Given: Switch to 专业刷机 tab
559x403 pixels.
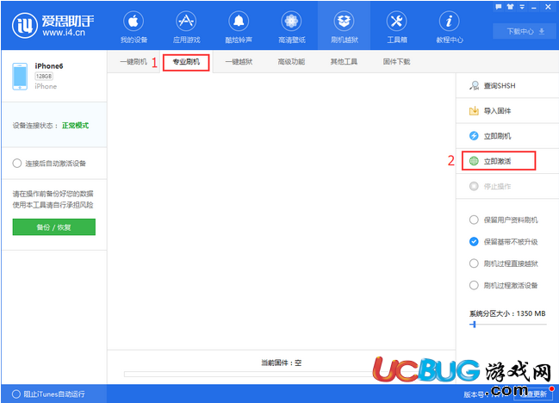Looking at the screenshot, I should tap(186, 62).
